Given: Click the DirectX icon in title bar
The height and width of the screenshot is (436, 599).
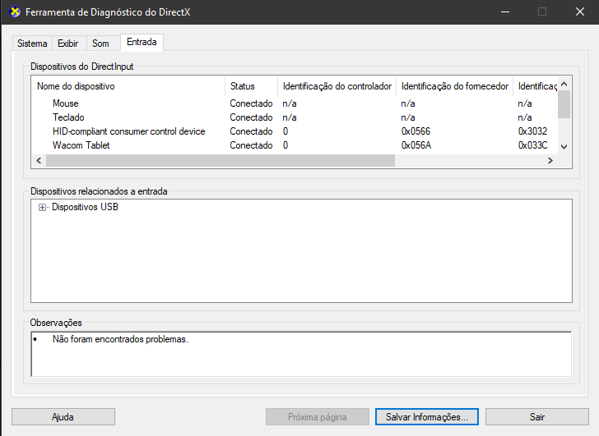Looking at the screenshot, I should [x=14, y=11].
